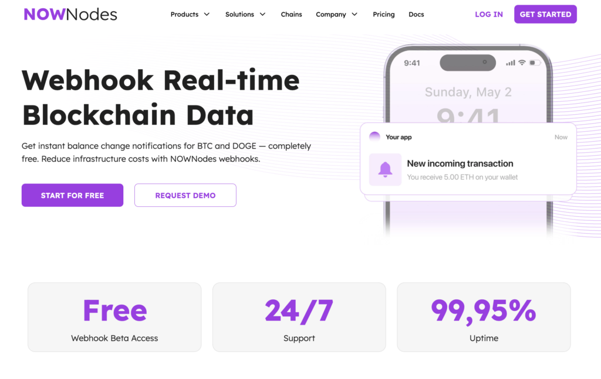Open the Docs navigation link

(x=416, y=15)
